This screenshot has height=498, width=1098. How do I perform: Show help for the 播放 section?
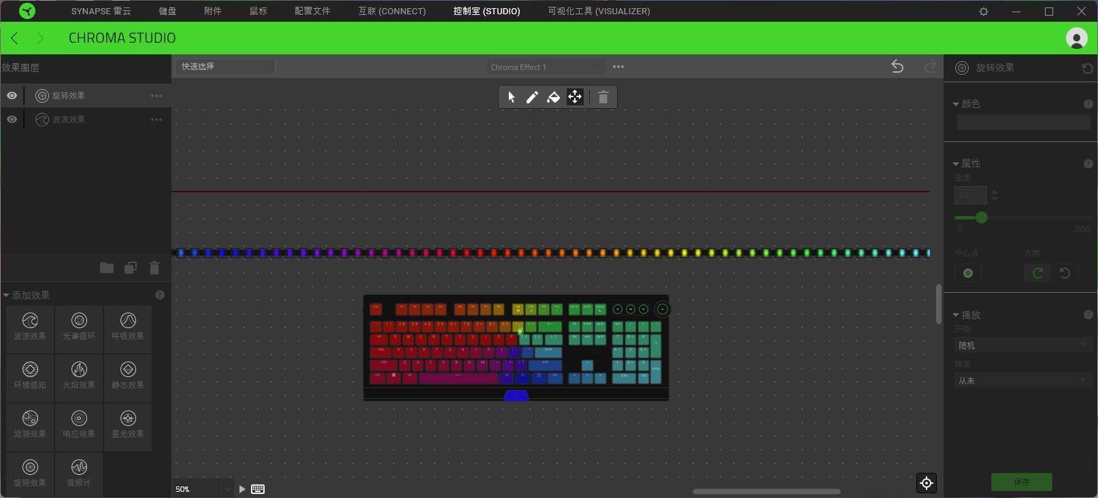(1088, 315)
